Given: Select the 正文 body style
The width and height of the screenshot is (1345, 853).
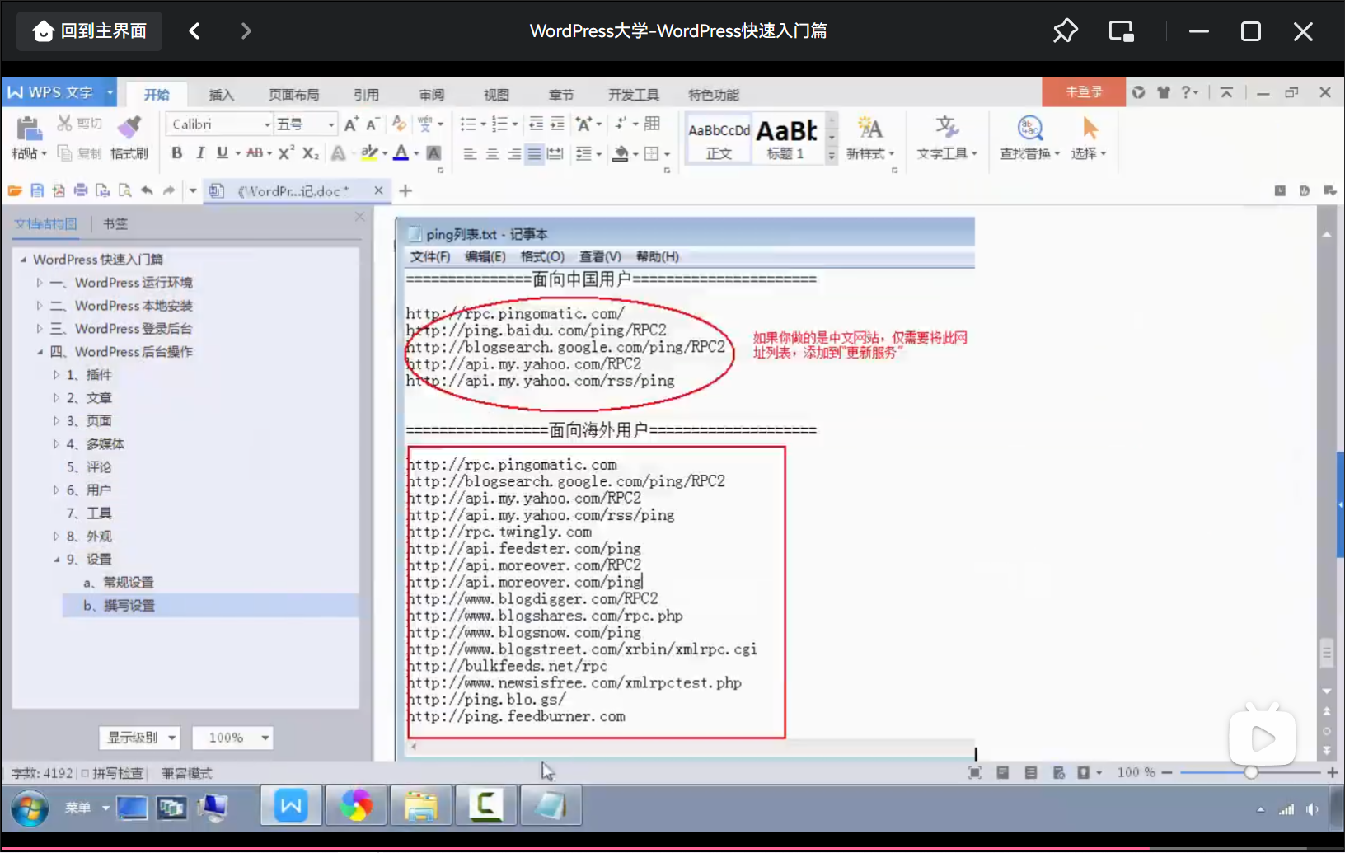Looking at the screenshot, I should click(x=719, y=138).
